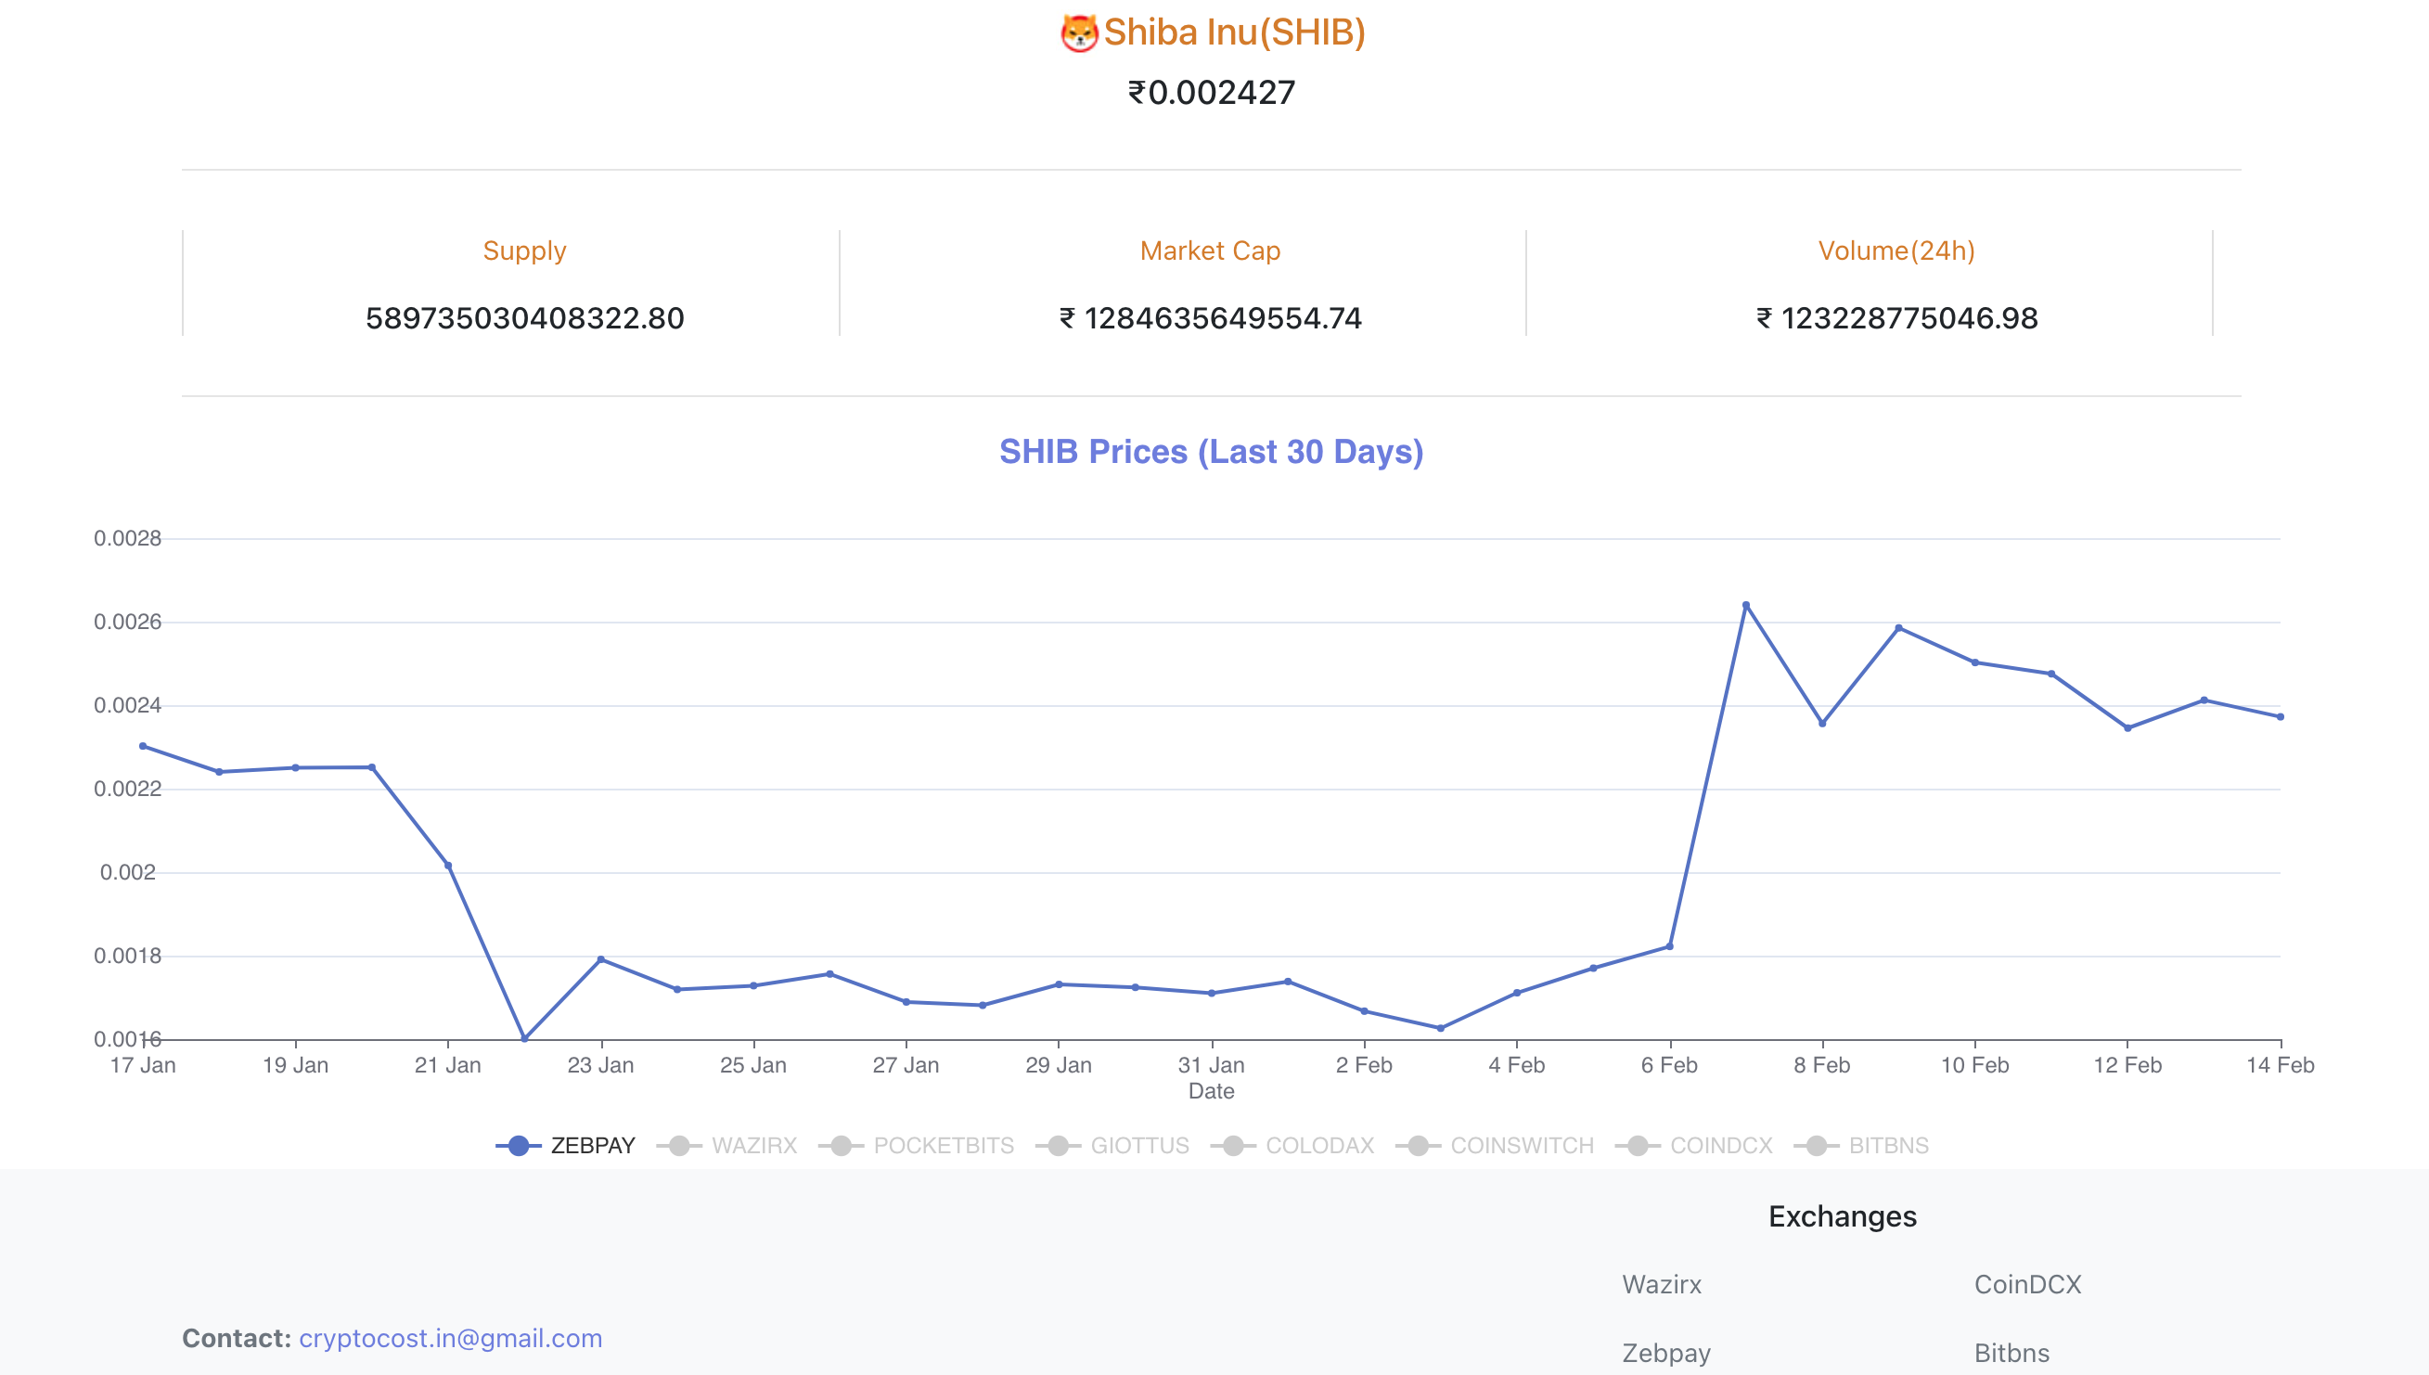Click the ZEBPAY legend dot marker
The image size is (2429, 1375).
click(519, 1146)
